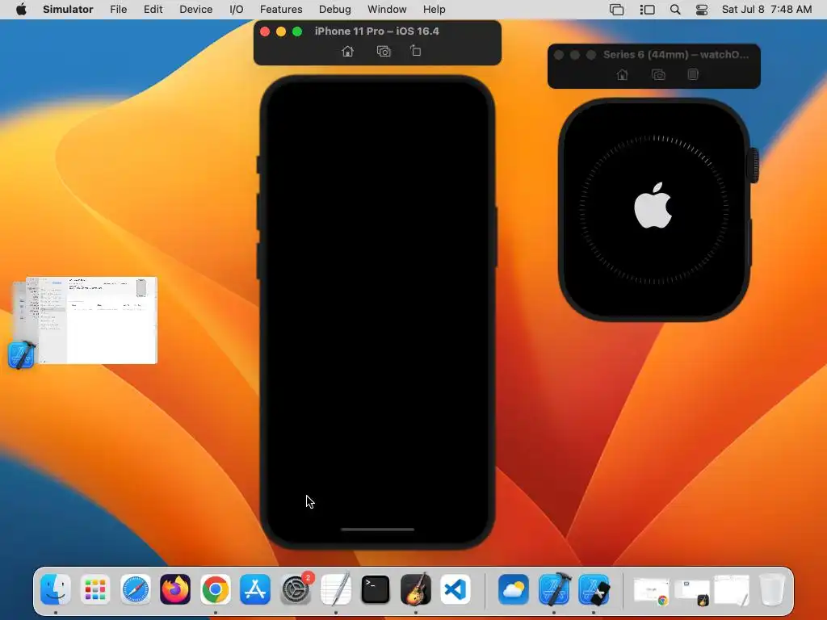Click the Series 6 (44mm) watch window title
The height and width of the screenshot is (620, 827).
click(x=676, y=54)
